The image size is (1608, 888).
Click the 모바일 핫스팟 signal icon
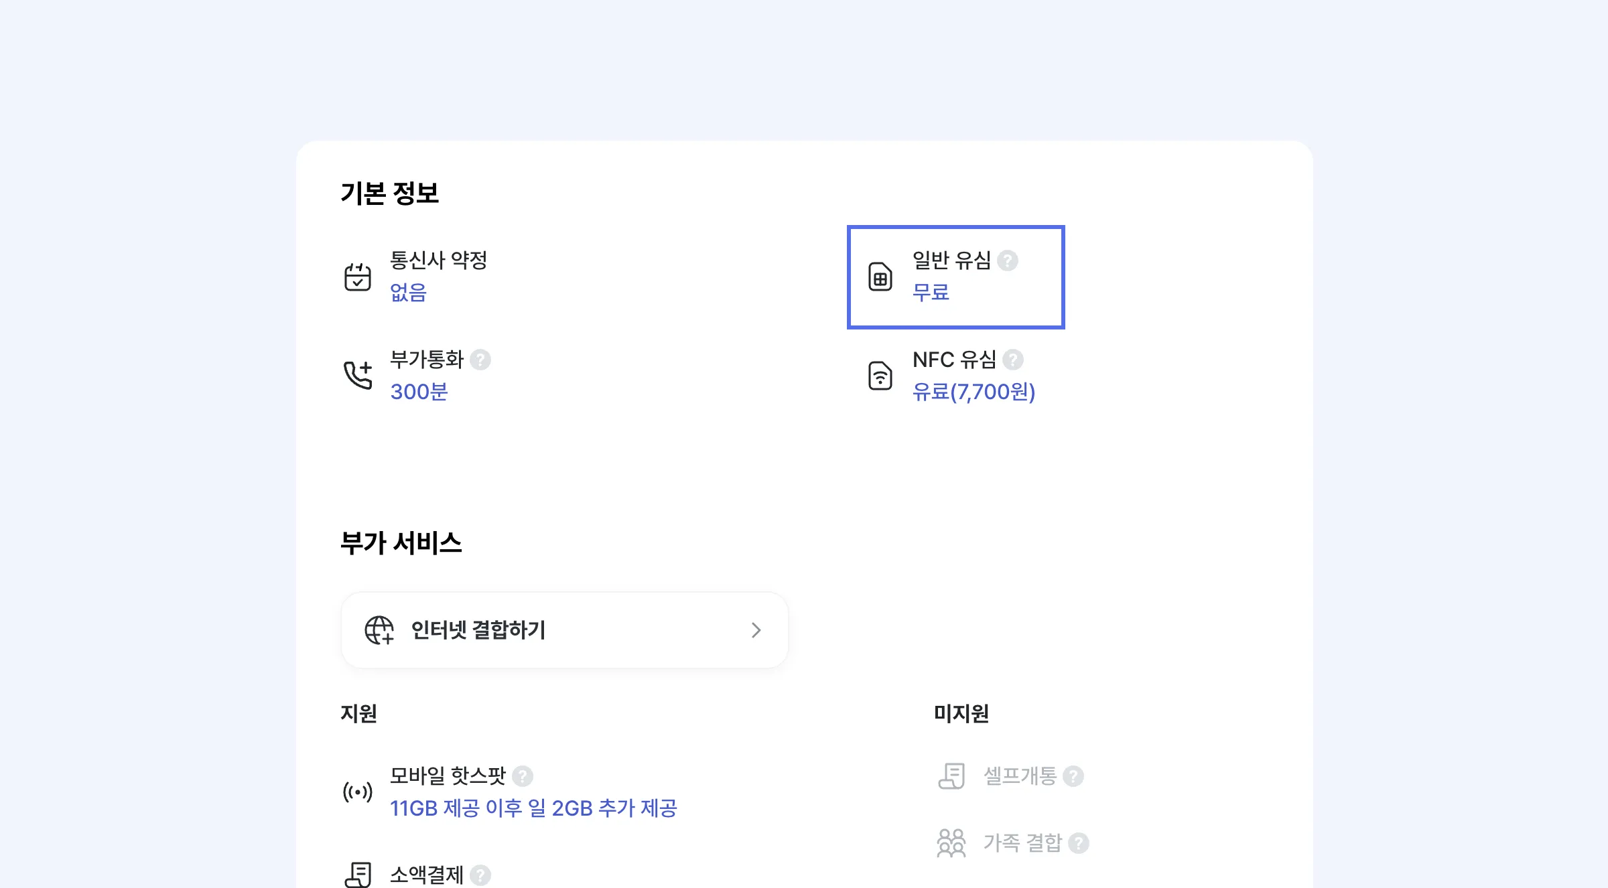tap(358, 792)
